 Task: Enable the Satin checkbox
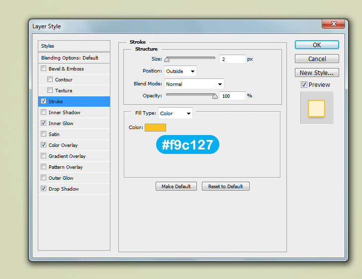pos(43,134)
